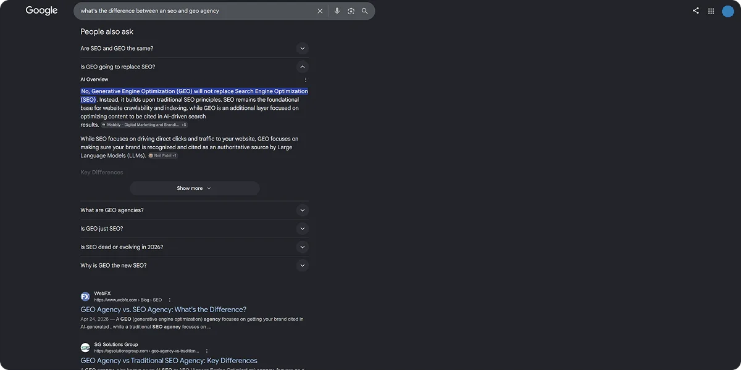
Task: Open AI Overview three-dot options menu
Action: pos(305,80)
